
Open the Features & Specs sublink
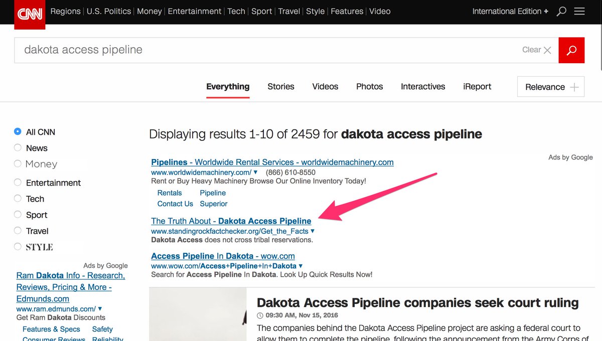(x=51, y=329)
